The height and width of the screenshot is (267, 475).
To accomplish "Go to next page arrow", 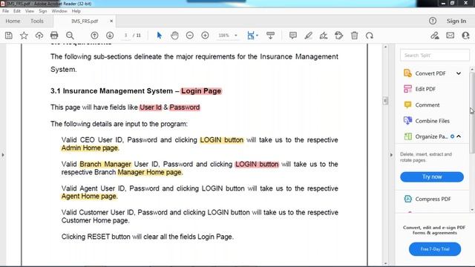I will [110, 36].
